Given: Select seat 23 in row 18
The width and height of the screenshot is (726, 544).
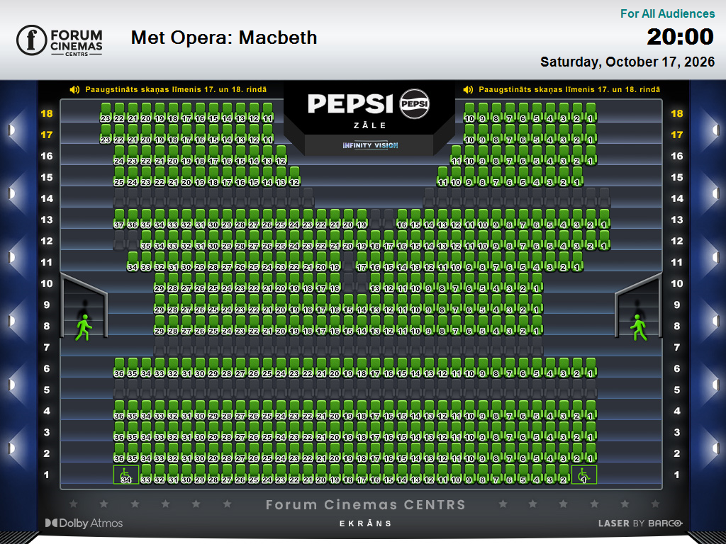Looking at the screenshot, I should 106,113.
